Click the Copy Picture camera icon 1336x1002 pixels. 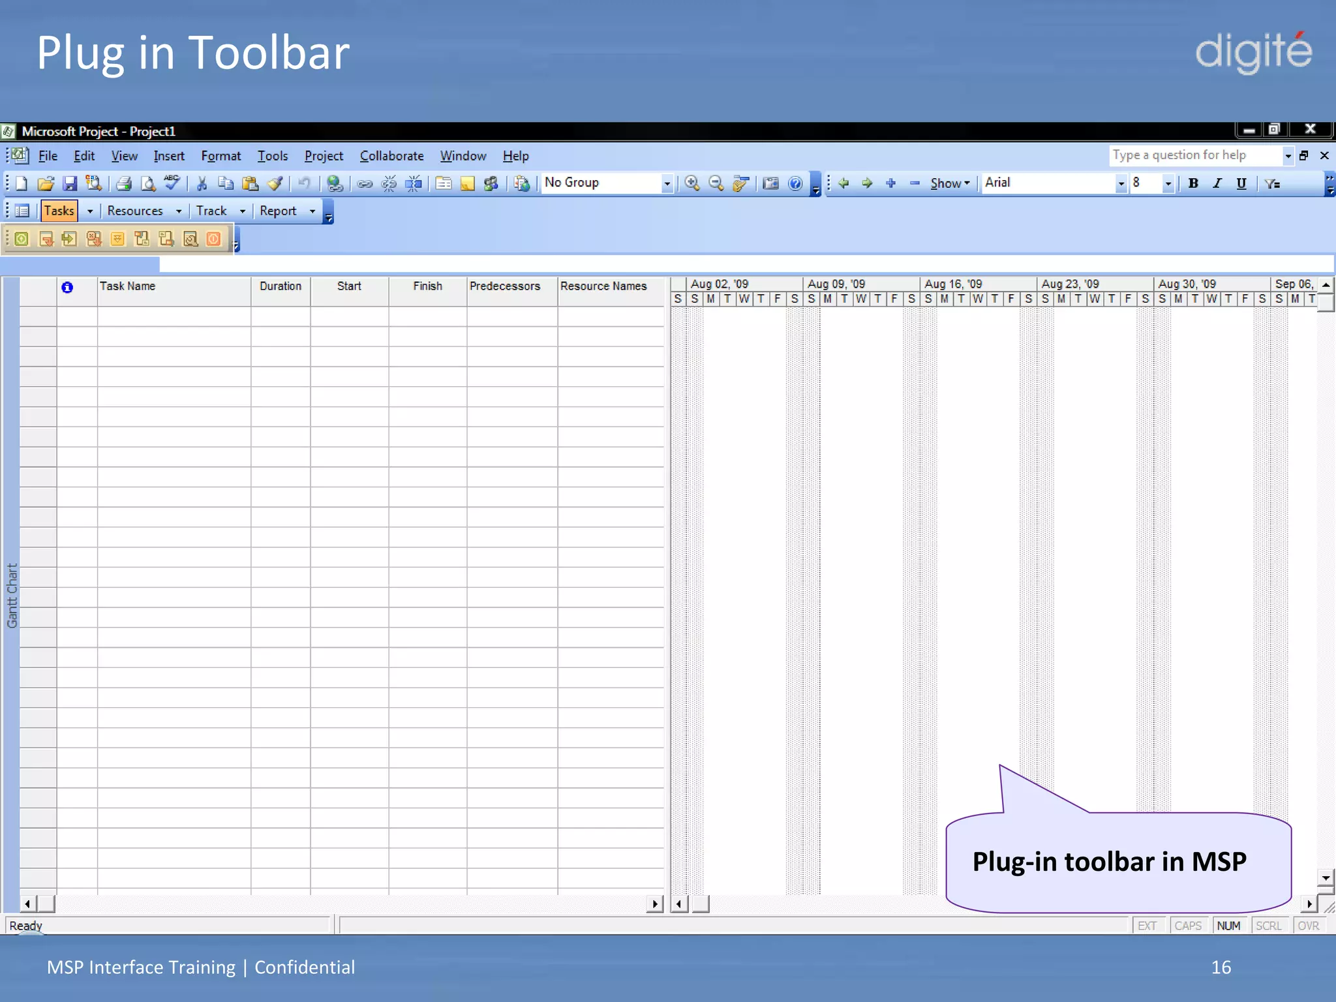click(771, 183)
